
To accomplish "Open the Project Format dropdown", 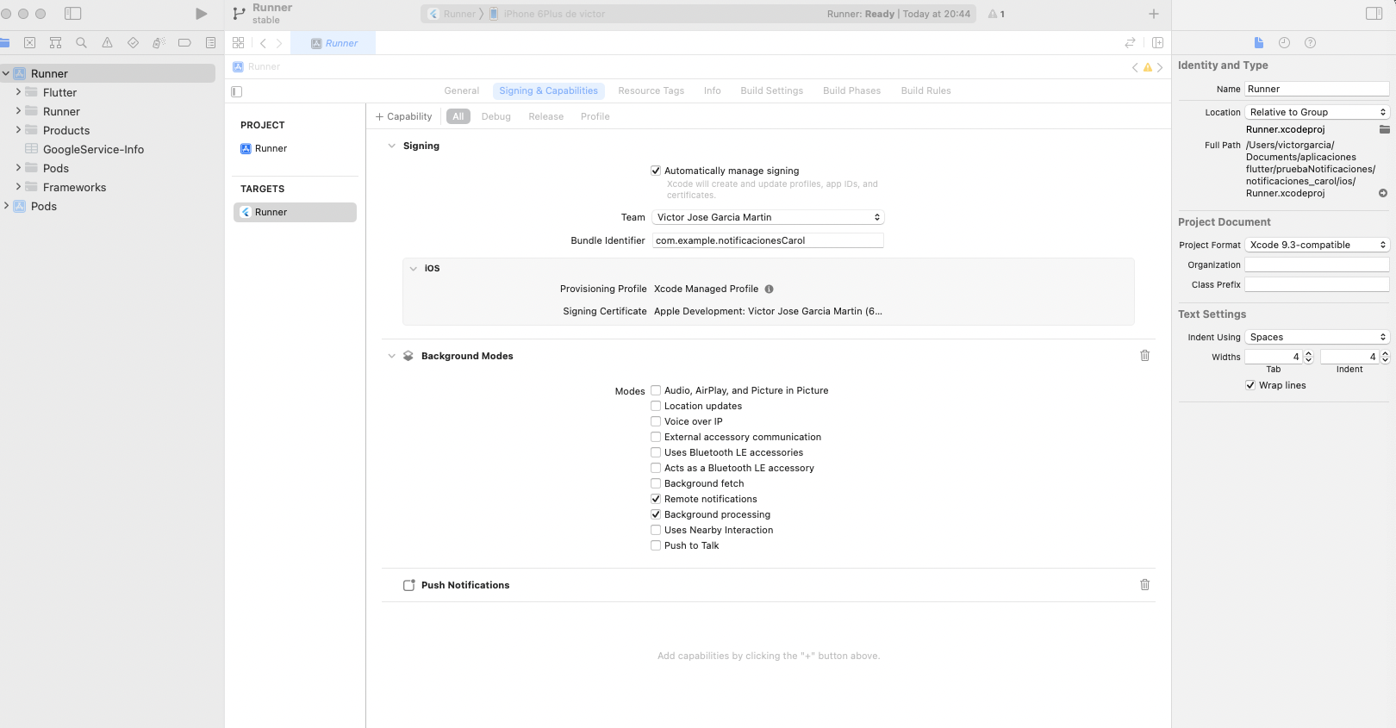I will point(1317,245).
